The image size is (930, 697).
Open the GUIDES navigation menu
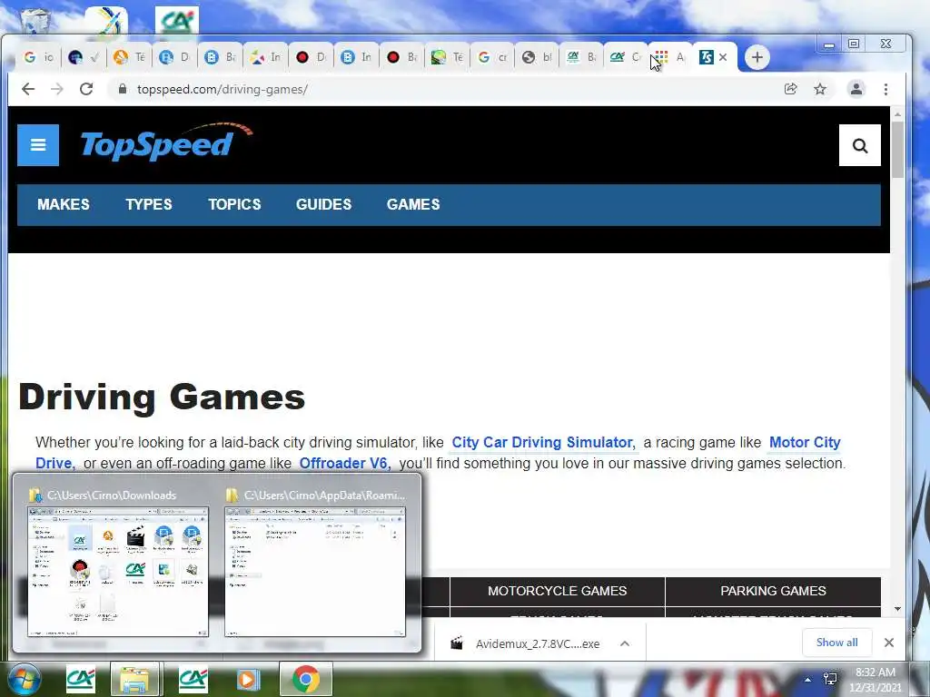pos(324,204)
